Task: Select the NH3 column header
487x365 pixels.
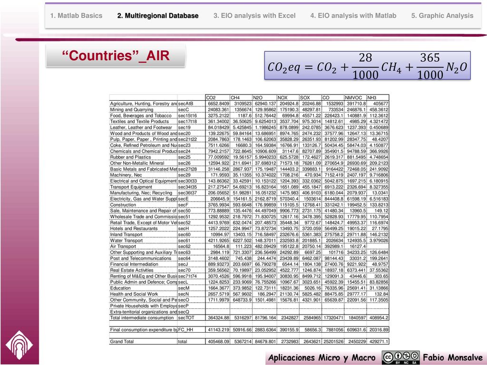Action: [x=378, y=97]
